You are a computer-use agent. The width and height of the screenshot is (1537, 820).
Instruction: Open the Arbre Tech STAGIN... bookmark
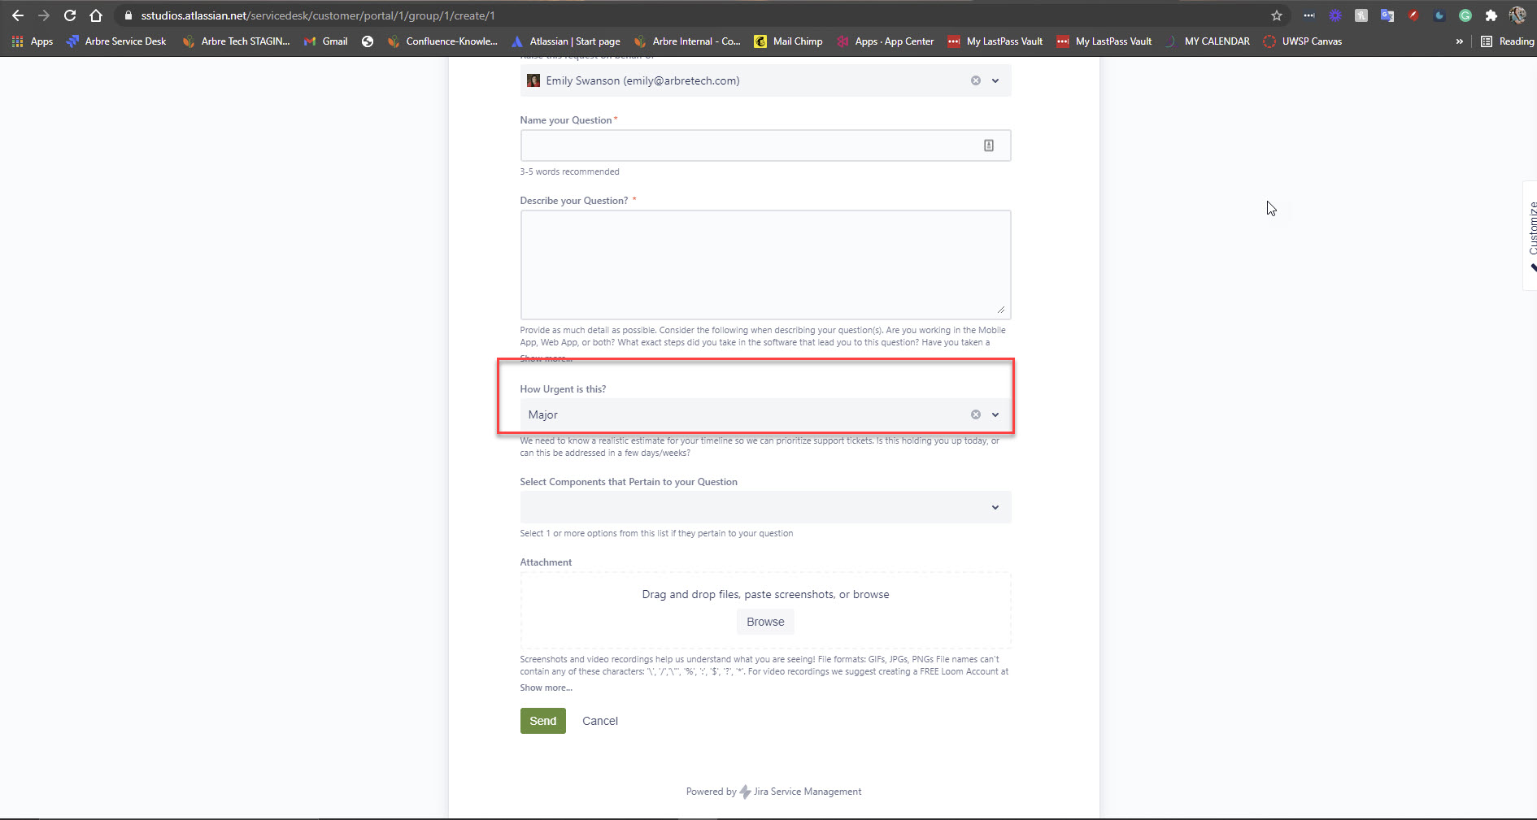click(x=236, y=41)
